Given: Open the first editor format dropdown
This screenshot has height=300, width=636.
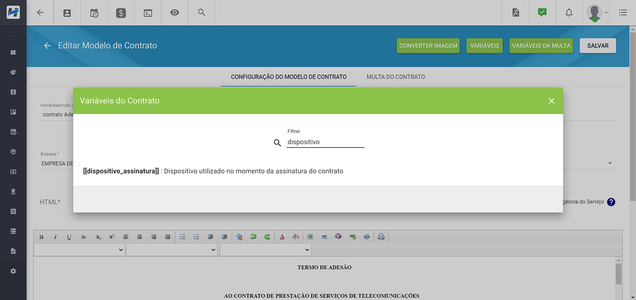Looking at the screenshot, I should (79, 250).
